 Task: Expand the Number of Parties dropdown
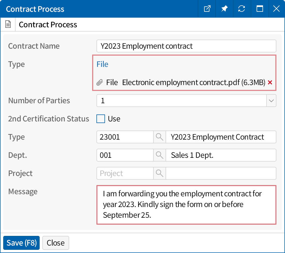tap(271, 101)
